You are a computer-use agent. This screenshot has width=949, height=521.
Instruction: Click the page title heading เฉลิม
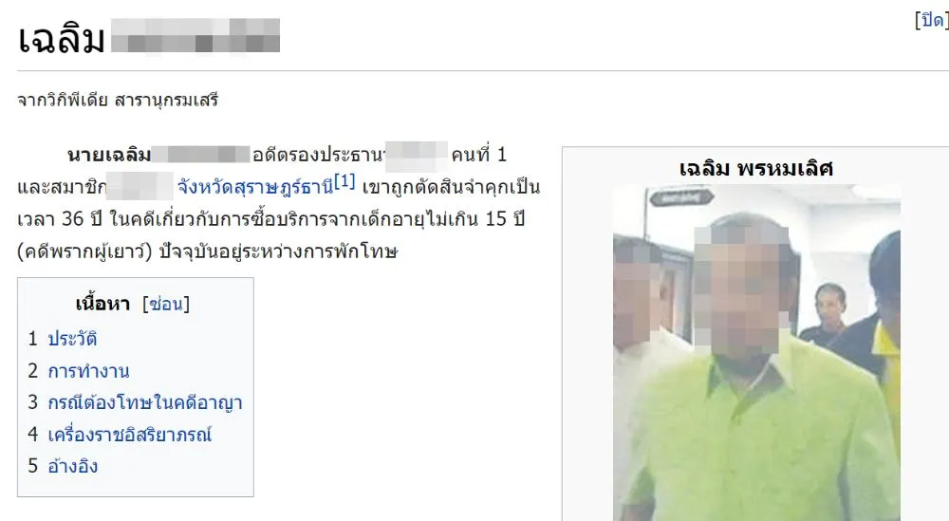click(x=61, y=39)
